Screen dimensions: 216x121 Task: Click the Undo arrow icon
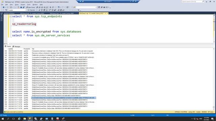[x=59, y=7]
